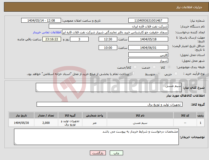This screenshot has width=209, height=160.
Task: Open the اطلاعات تماس خریدار link
Action: [x=47, y=32]
